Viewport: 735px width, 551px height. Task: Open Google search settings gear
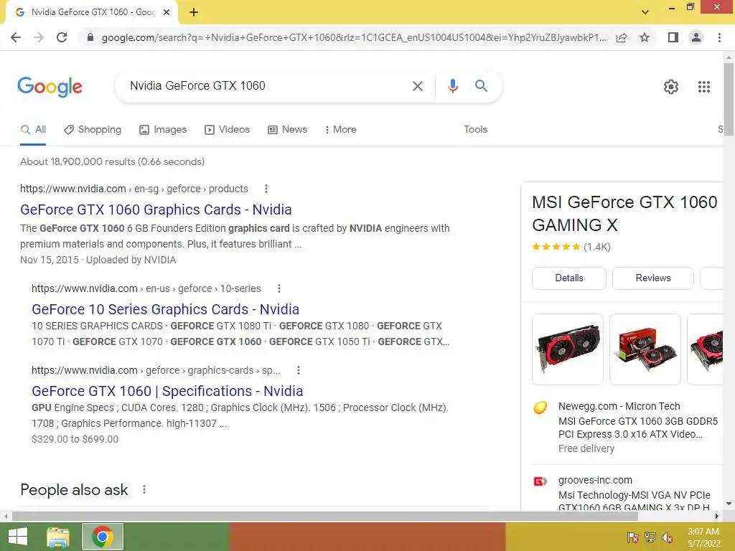coord(671,87)
